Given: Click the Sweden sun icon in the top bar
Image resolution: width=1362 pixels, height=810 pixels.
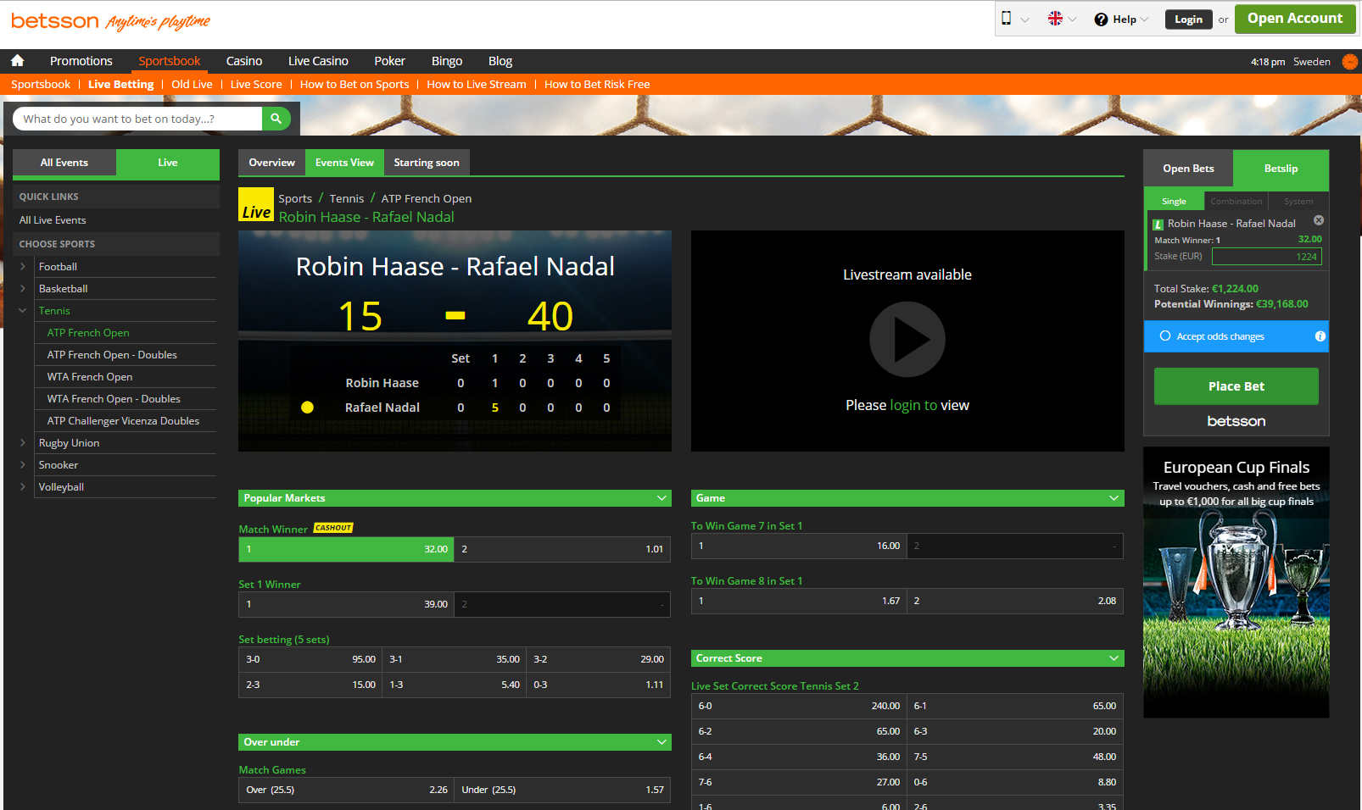Looking at the screenshot, I should tap(1349, 61).
